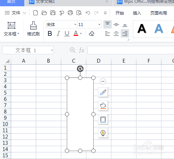Switch to the 开始 ribbon tab
This screenshot has width=174, height=159.
(120, 13)
